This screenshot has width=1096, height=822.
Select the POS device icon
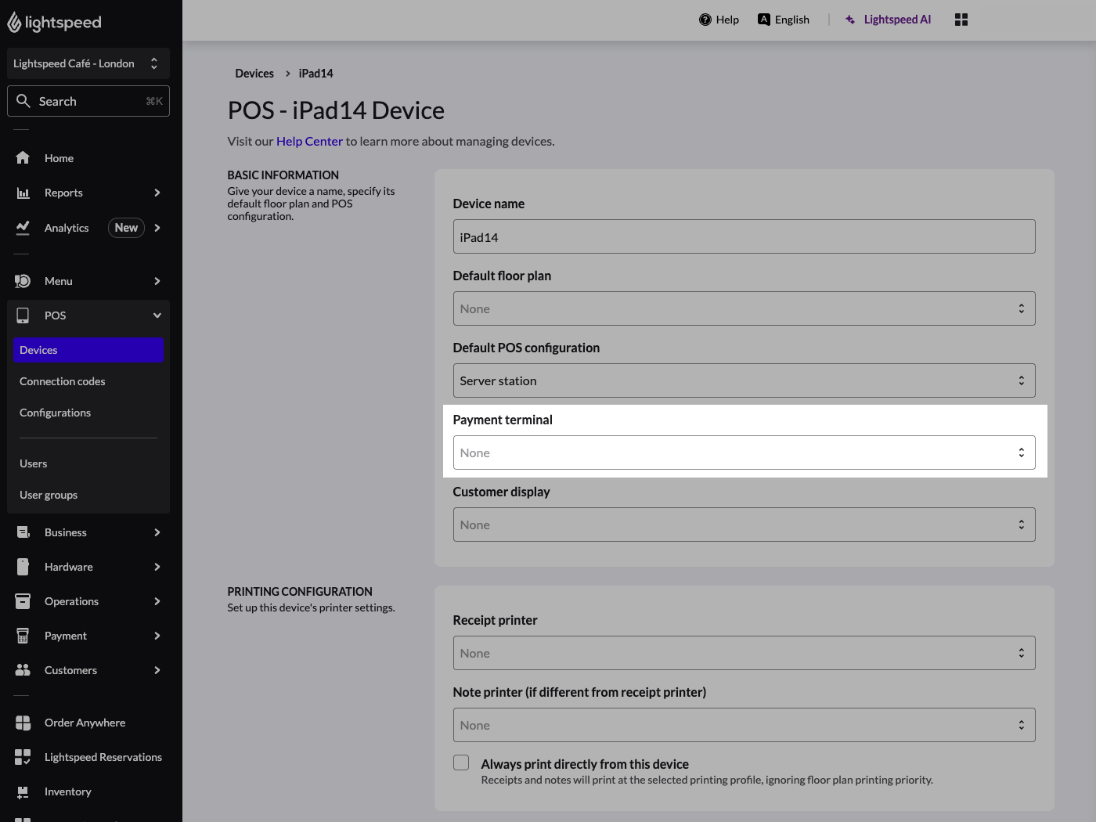[23, 315]
